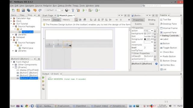Collapse the GUI Tutorial project node
The image size is (193, 108).
(x=11, y=24)
